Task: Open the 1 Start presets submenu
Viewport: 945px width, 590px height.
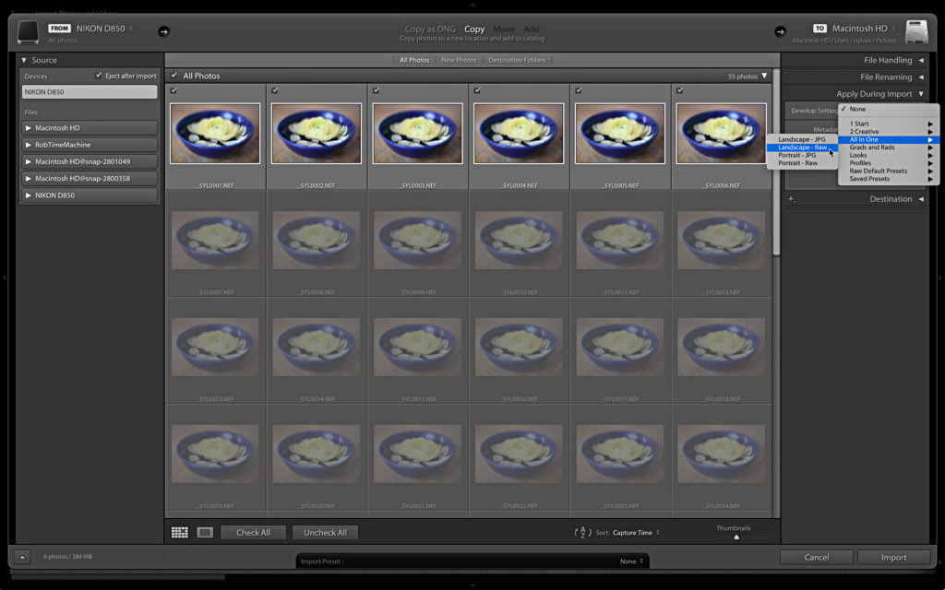Action: [x=889, y=124]
